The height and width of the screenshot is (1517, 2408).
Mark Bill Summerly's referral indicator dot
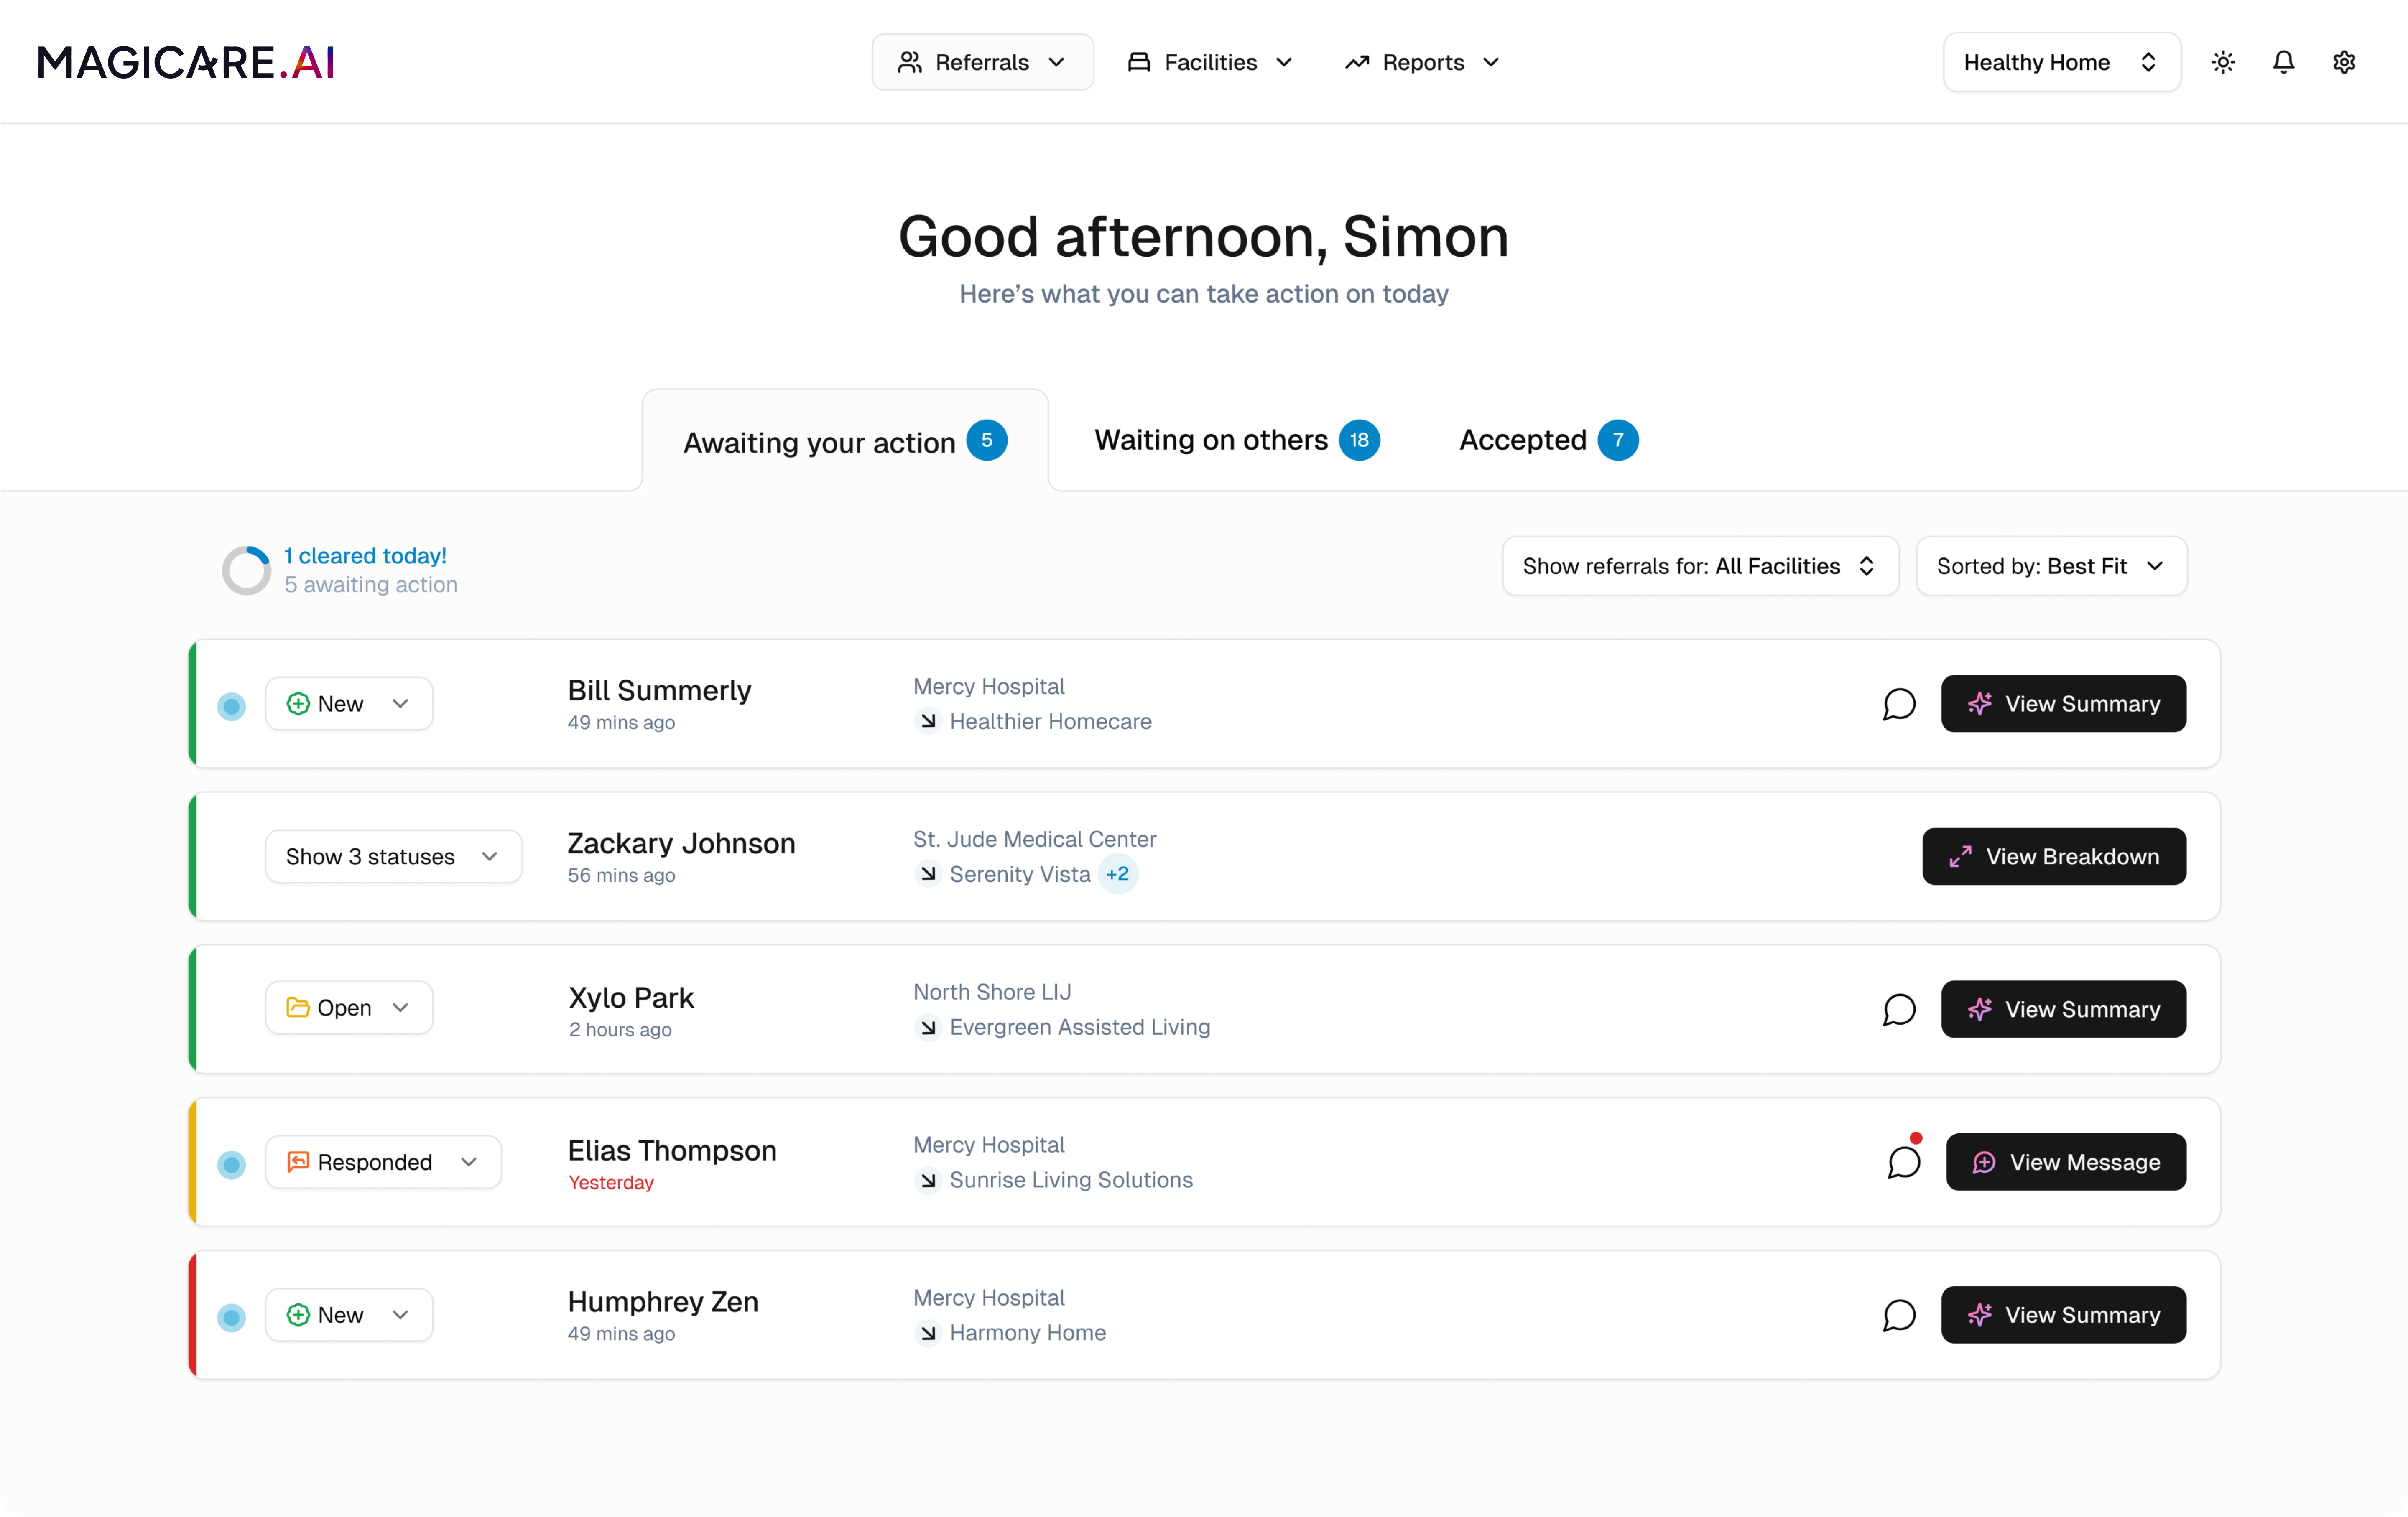click(232, 705)
